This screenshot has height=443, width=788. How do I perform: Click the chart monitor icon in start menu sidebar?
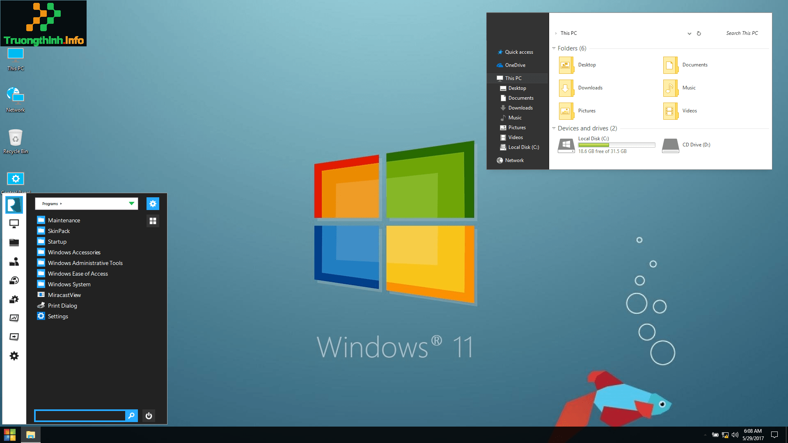[14, 318]
